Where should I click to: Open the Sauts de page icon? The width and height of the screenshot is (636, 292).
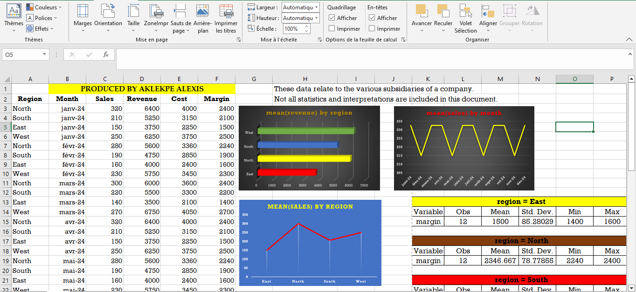[x=180, y=11]
